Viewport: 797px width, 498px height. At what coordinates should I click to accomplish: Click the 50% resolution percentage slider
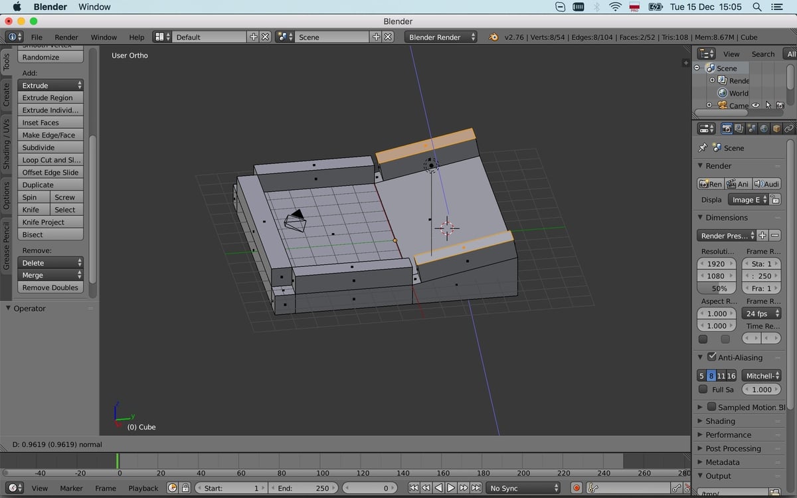716,288
